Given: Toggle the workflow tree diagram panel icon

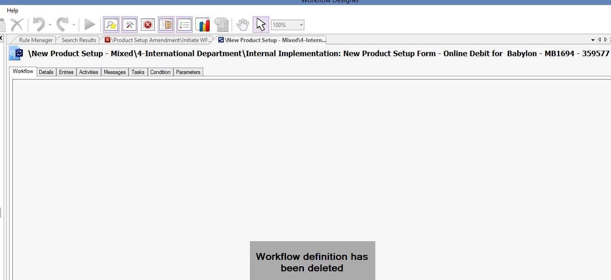Looking at the screenshot, I should coord(166,25).
